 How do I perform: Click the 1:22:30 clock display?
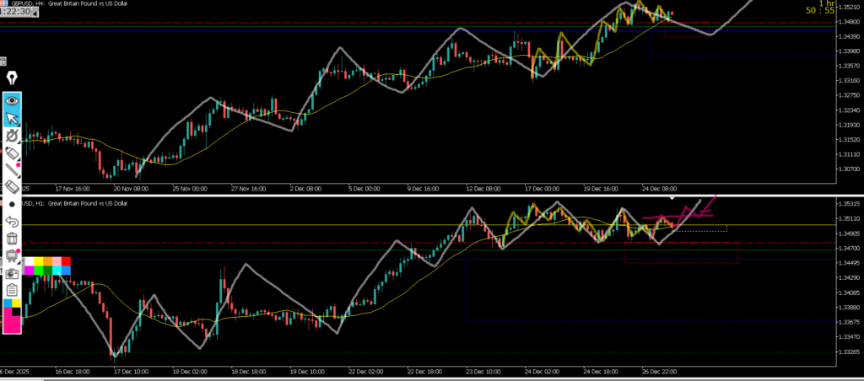tap(15, 12)
